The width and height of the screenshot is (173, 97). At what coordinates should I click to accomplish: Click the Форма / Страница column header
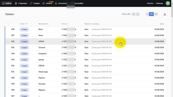(92, 24)
